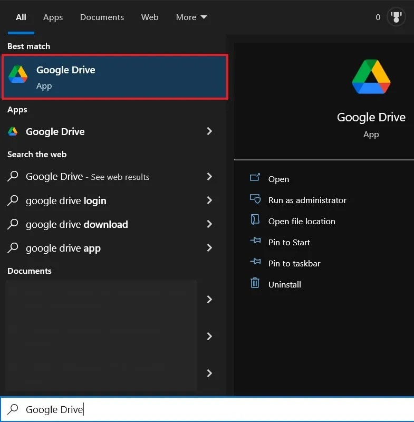The width and height of the screenshot is (414, 422).
Task: Select Run as administrator for Google Drive
Action: click(306, 200)
